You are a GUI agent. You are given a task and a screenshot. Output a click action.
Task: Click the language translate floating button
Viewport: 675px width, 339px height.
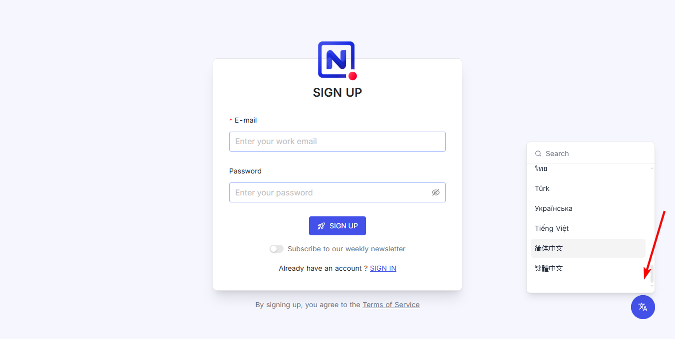(643, 307)
